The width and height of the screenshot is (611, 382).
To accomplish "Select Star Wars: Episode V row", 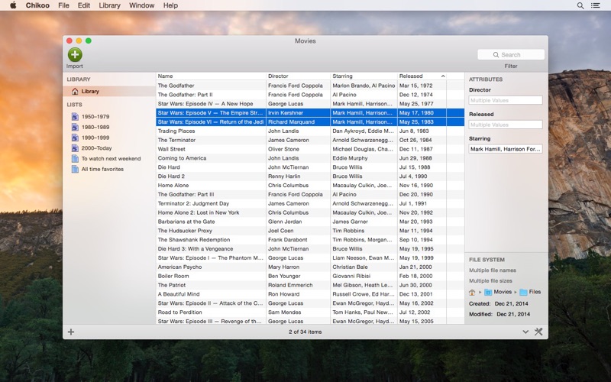I will click(310, 112).
